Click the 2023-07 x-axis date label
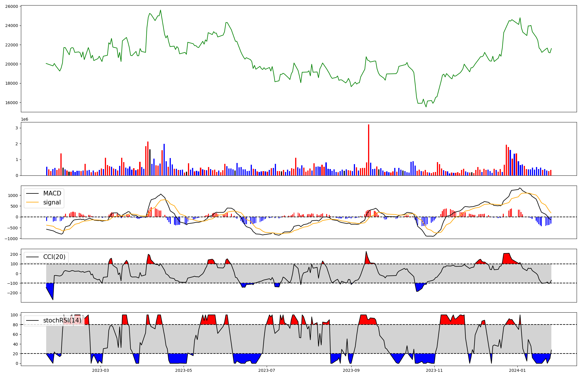 tap(267, 370)
